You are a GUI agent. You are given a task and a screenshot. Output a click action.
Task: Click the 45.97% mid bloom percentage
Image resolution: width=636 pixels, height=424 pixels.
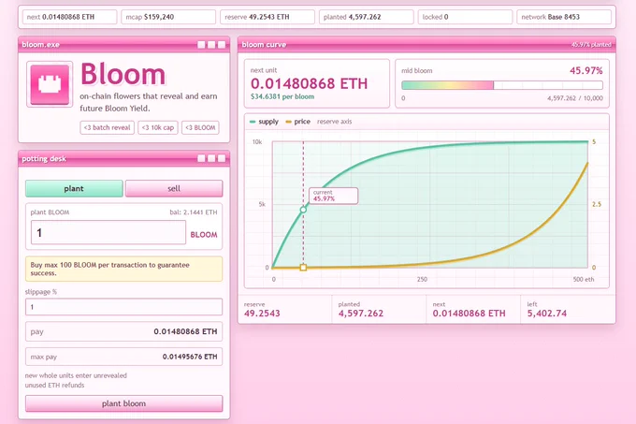[586, 70]
